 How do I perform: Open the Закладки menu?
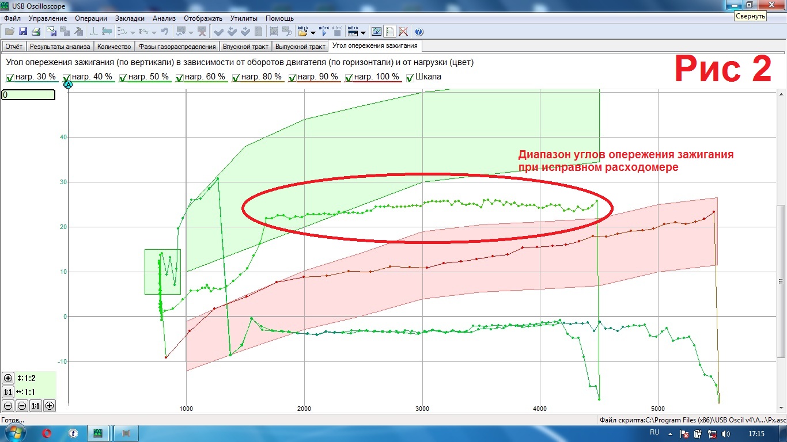coord(130,18)
